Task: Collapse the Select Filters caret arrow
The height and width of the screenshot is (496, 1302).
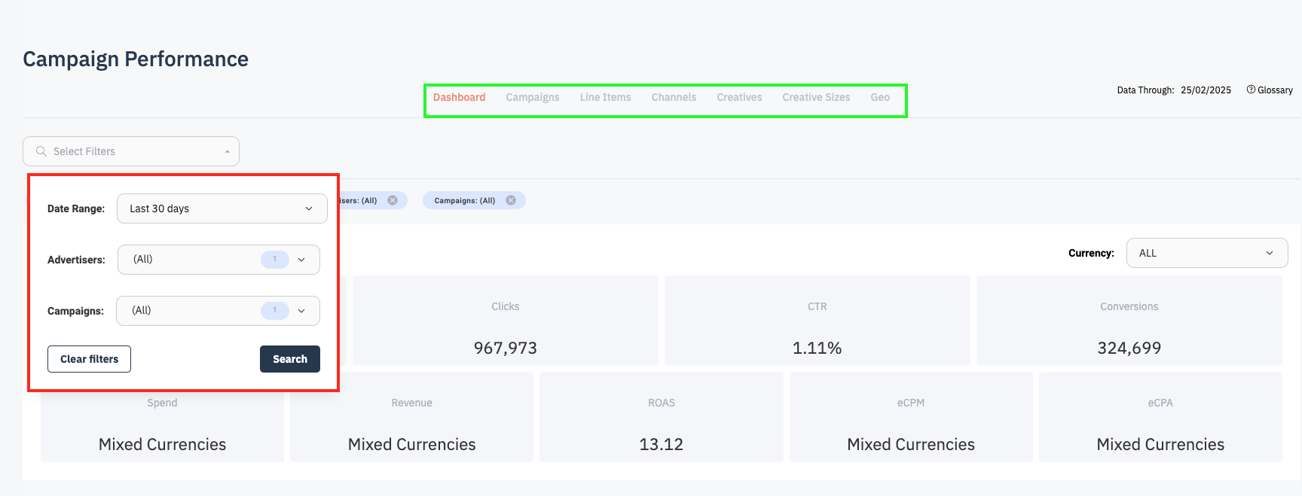Action: tap(227, 152)
